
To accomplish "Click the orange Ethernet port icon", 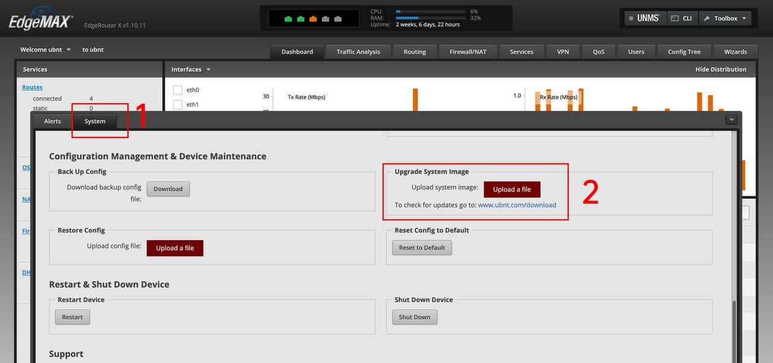I will point(313,19).
